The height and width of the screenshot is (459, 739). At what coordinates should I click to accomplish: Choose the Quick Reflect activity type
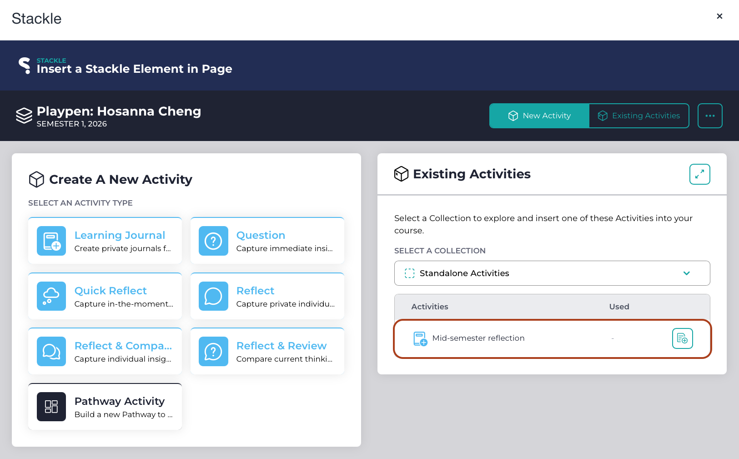pyautogui.click(x=105, y=296)
